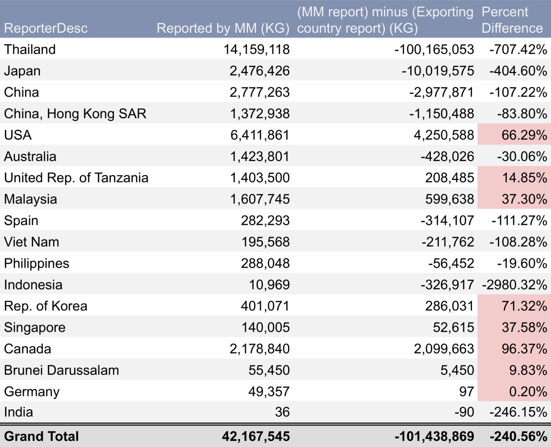This screenshot has height=447, width=551.
Task: Click the Grand Total label
Action: click(x=42, y=436)
